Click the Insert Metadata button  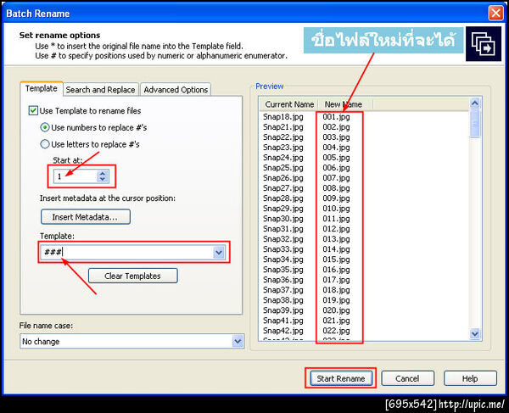86,217
